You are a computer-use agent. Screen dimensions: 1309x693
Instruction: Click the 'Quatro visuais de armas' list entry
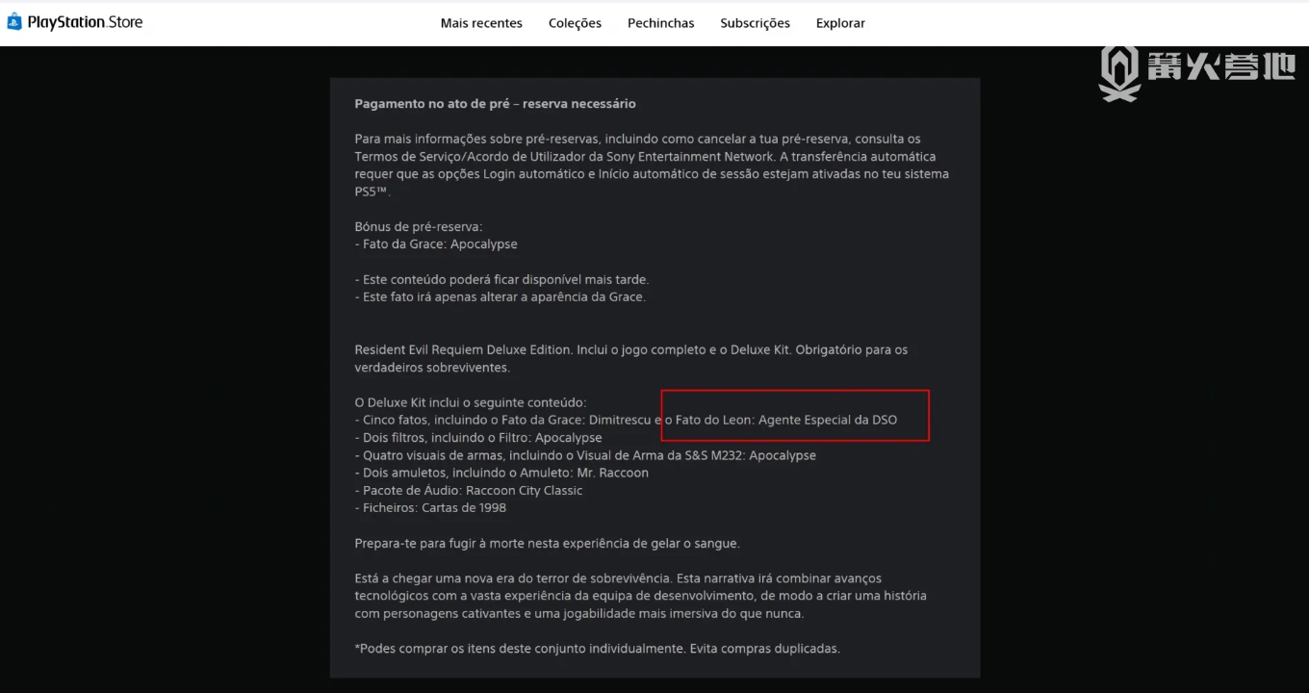pyautogui.click(x=585, y=455)
